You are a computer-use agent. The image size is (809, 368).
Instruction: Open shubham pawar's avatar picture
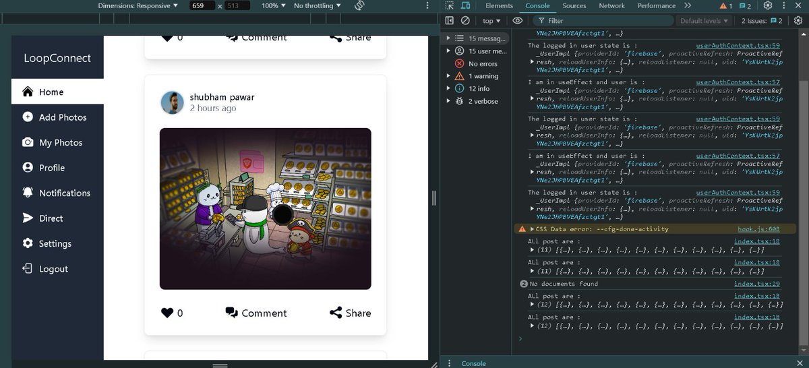[173, 102]
